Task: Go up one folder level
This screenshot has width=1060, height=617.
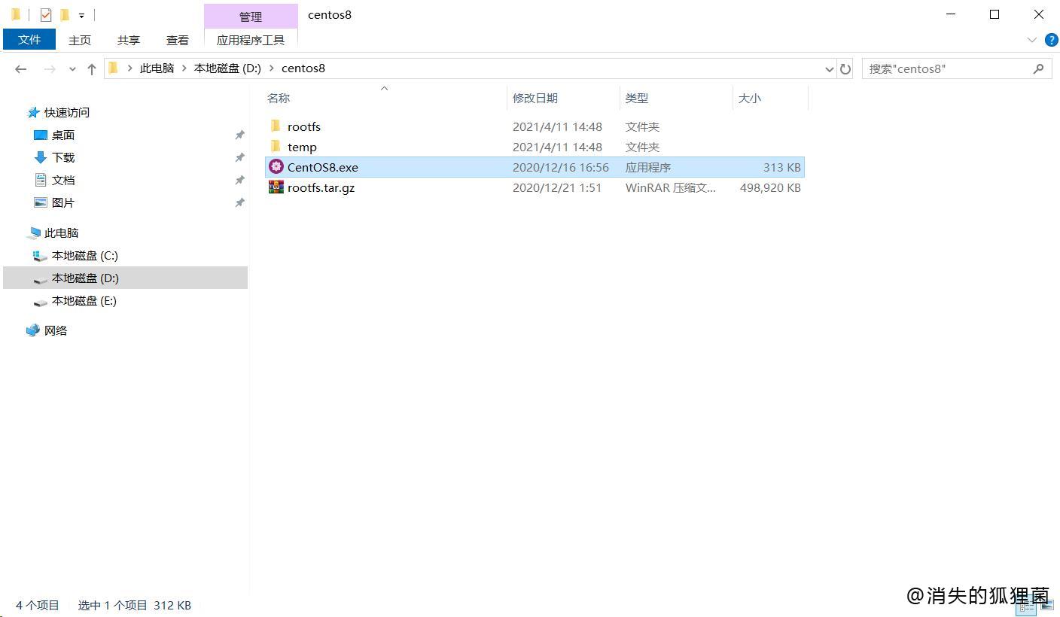Action: 92,68
